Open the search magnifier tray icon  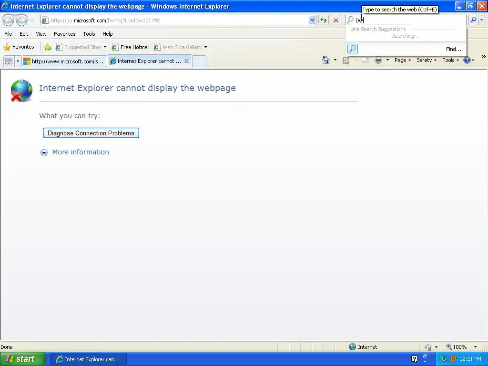453,359
